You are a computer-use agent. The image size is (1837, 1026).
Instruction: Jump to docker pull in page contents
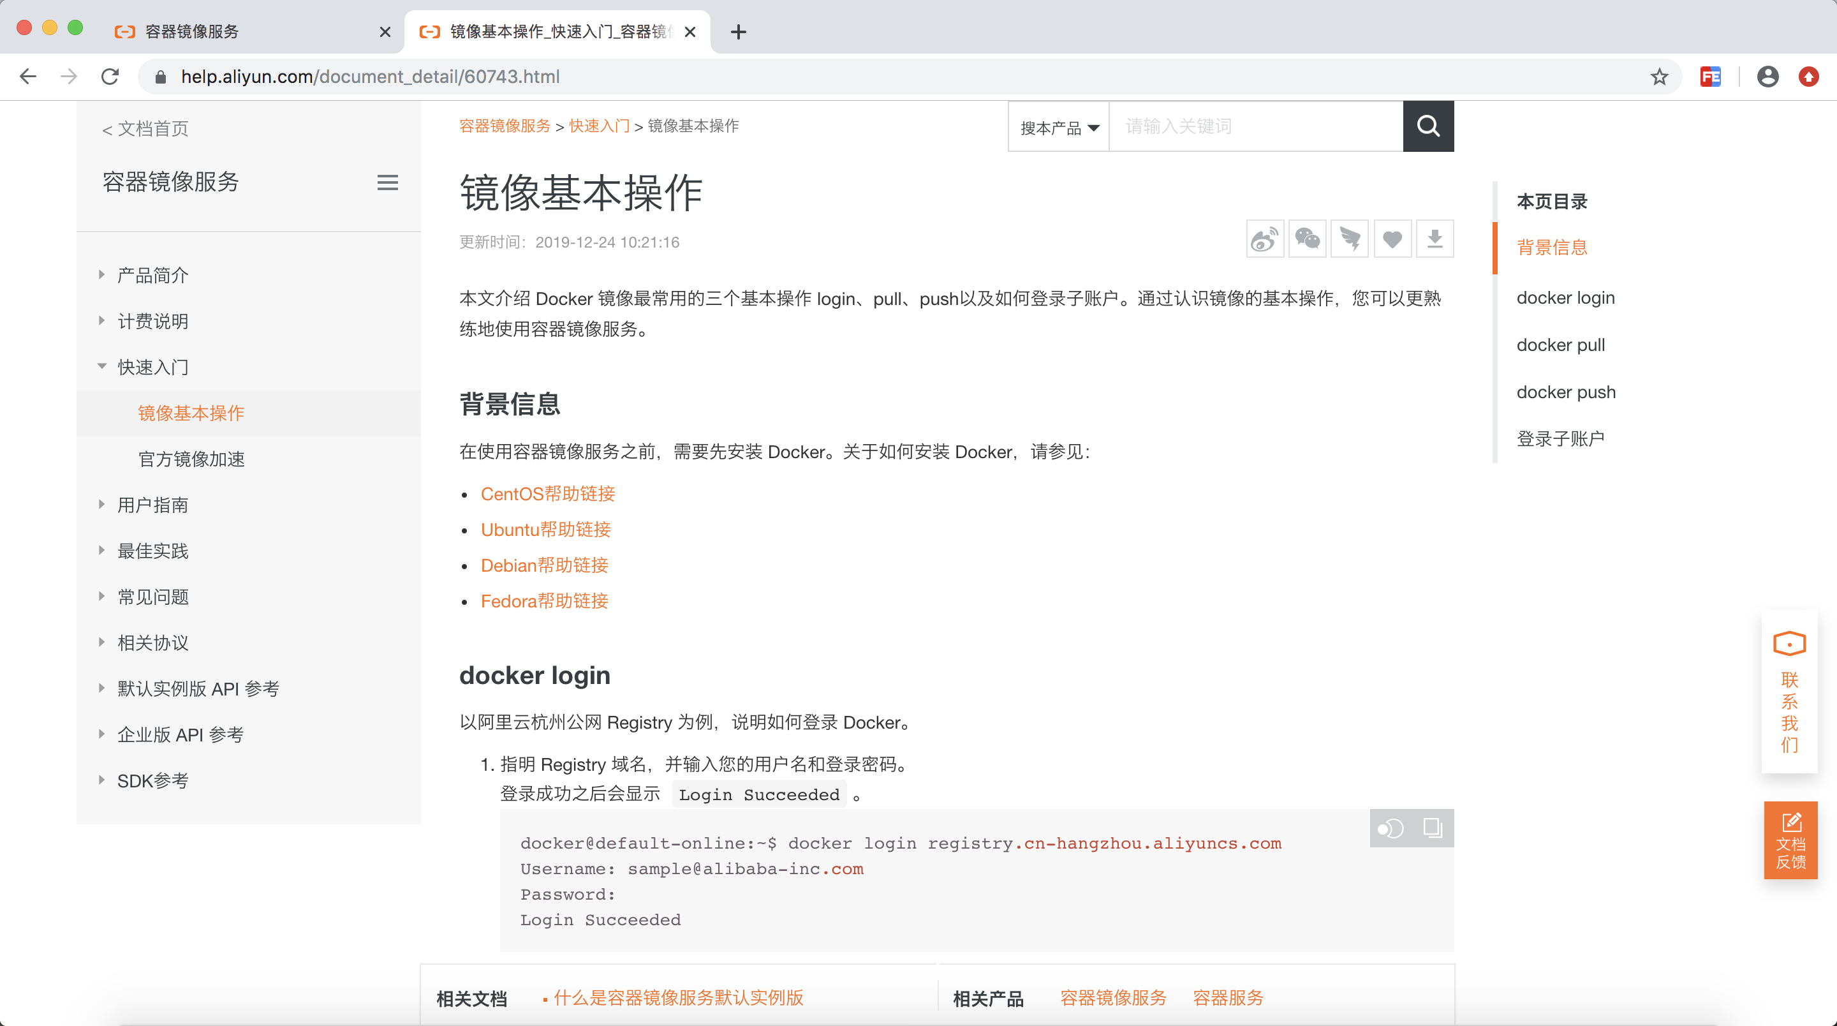pyautogui.click(x=1560, y=345)
